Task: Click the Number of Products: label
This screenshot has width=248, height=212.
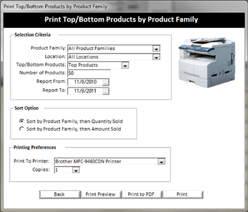Action: pos(43,73)
